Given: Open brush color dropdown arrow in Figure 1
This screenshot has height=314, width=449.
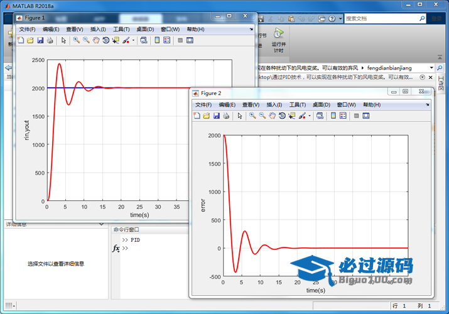Looking at the screenshot, I should pos(133,40).
